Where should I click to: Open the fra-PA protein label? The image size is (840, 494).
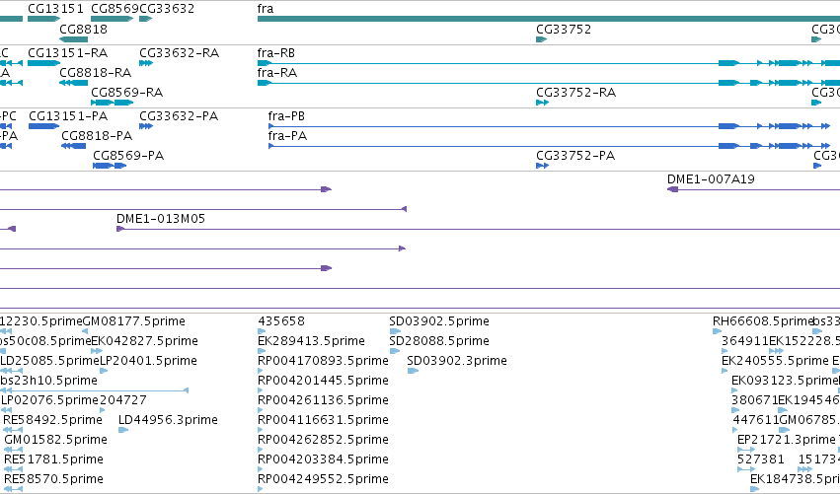click(287, 136)
